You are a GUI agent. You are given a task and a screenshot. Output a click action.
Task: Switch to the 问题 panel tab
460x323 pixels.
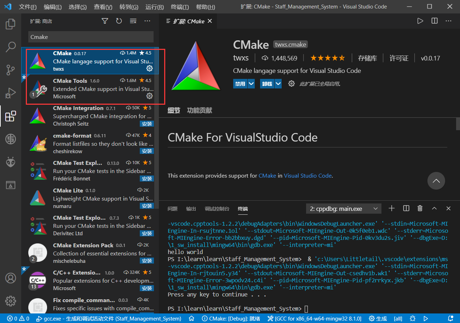click(173, 209)
